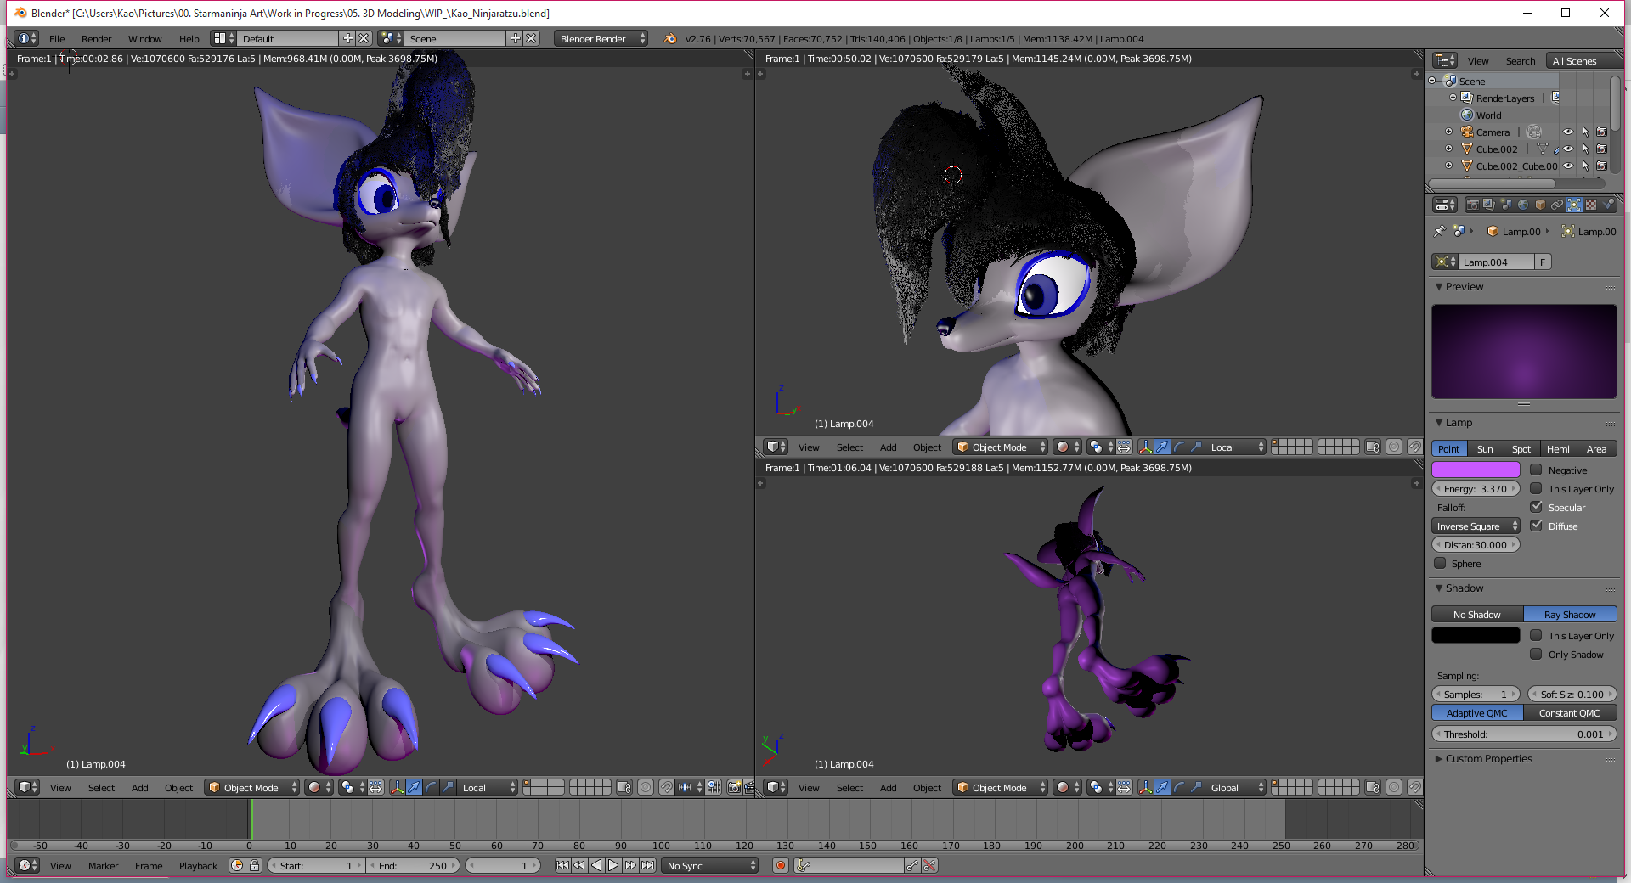Collapse the Preview panel
Image resolution: width=1631 pixels, height=883 pixels.
click(x=1439, y=287)
